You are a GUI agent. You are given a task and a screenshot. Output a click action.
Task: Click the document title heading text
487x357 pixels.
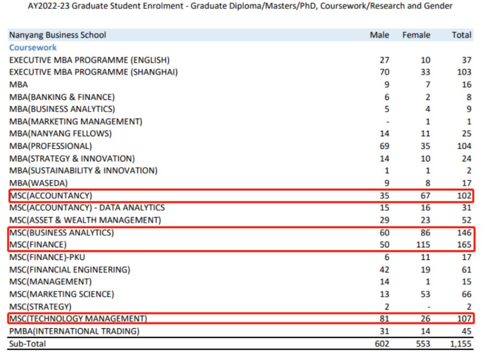pos(243,6)
